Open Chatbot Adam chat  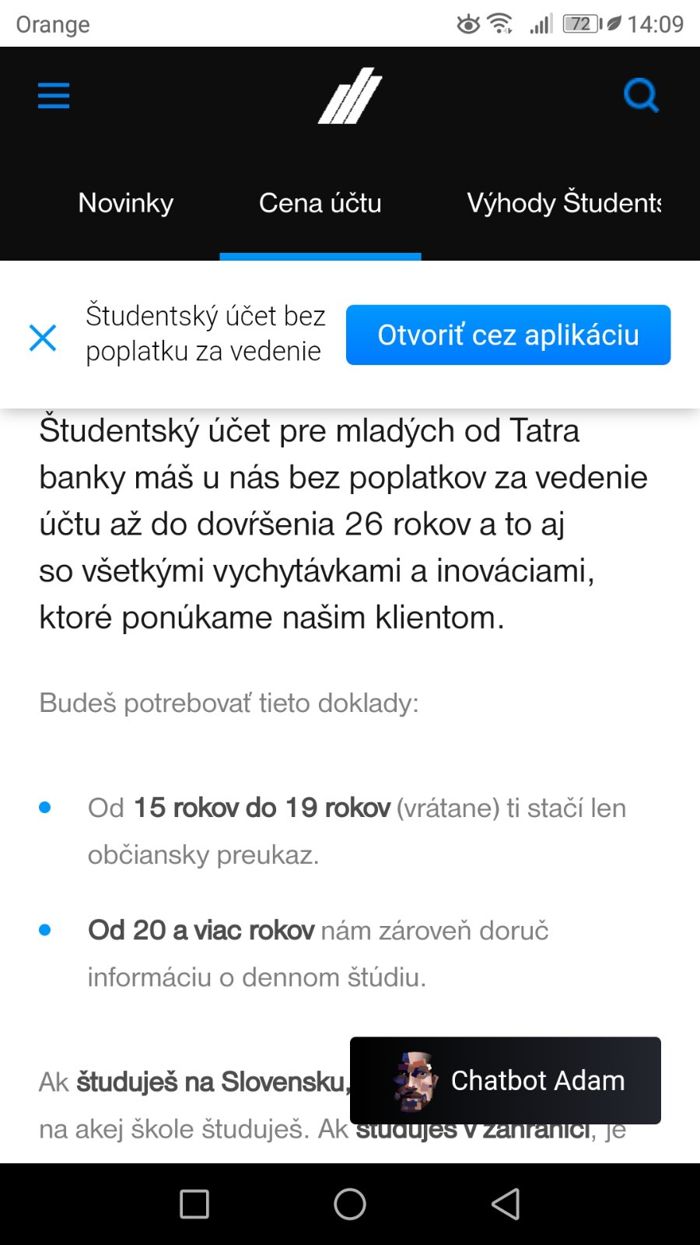coord(537,1081)
